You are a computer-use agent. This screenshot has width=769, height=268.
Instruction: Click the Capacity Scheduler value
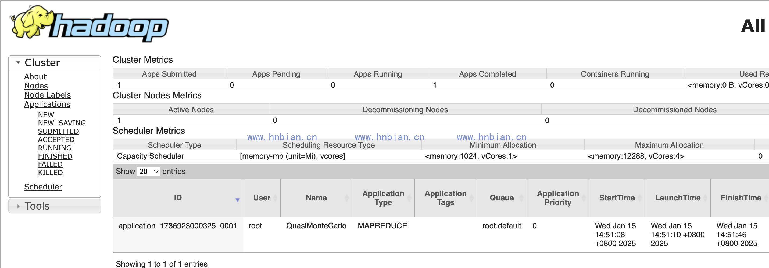point(151,156)
